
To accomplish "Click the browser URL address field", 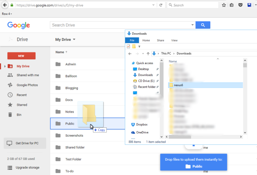I will point(84,5).
